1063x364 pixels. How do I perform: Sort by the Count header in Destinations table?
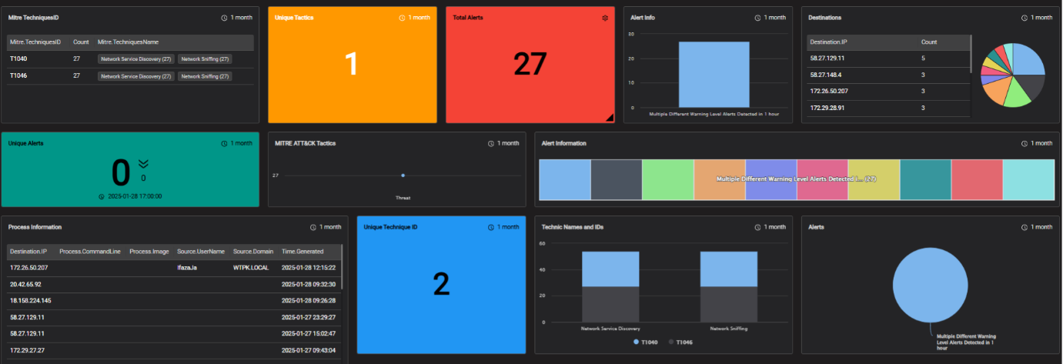pyautogui.click(x=929, y=42)
